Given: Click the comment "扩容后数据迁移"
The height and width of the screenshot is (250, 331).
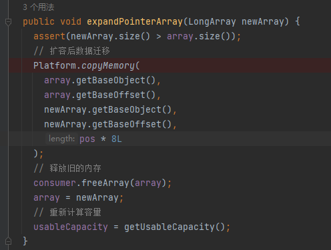Looking at the screenshot, I should click(x=71, y=51).
